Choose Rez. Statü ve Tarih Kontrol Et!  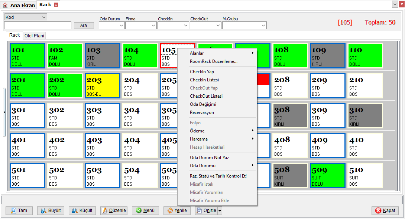217,176
